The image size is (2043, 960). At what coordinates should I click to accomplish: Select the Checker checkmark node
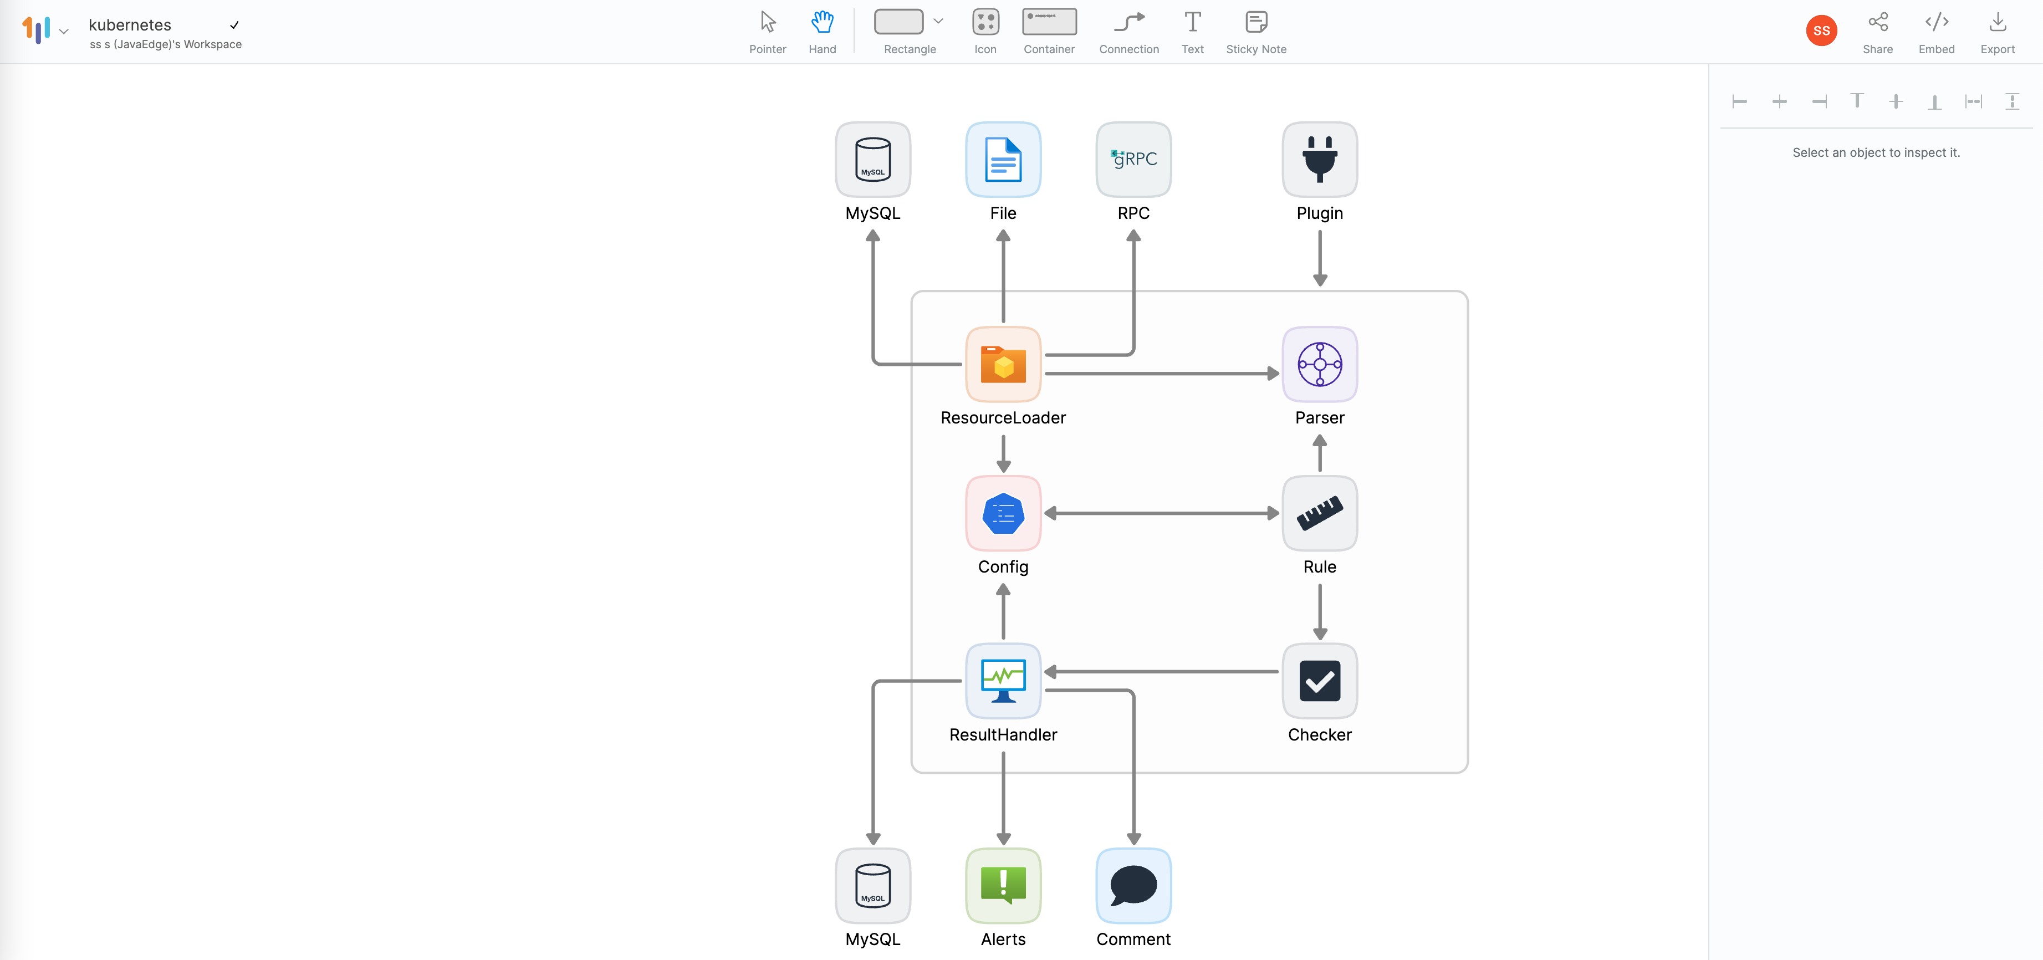[x=1319, y=681]
